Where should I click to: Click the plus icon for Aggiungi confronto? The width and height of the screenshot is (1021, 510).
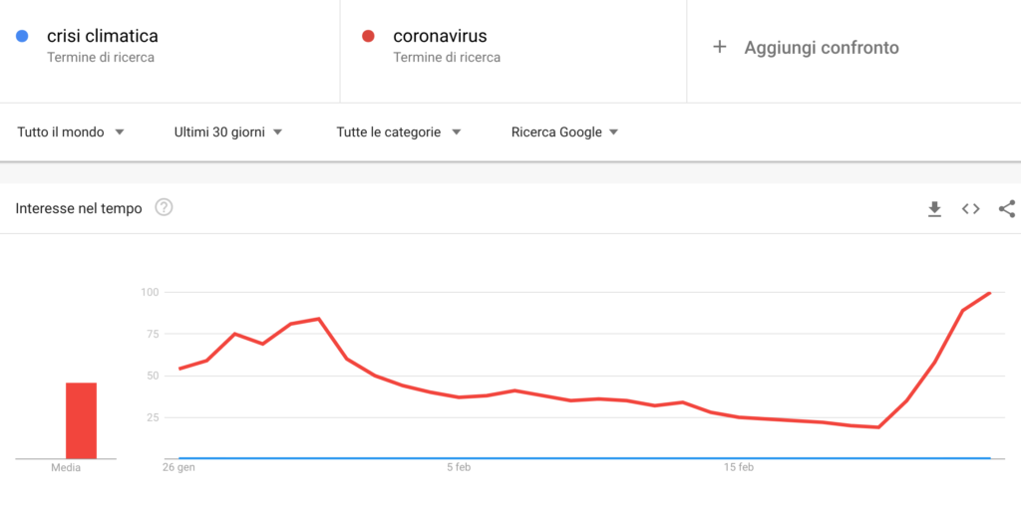pos(720,47)
